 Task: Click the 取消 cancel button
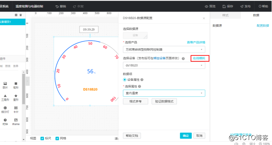click(199, 136)
